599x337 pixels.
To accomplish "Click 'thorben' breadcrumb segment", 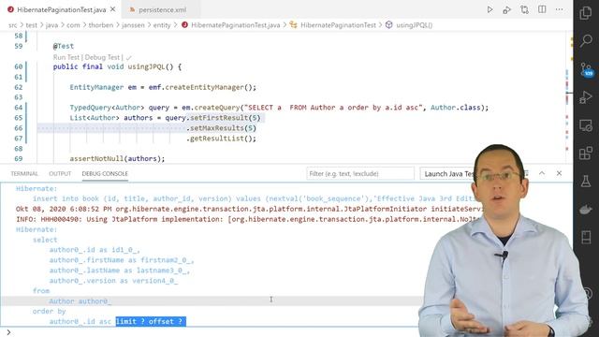I will pyautogui.click(x=101, y=25).
